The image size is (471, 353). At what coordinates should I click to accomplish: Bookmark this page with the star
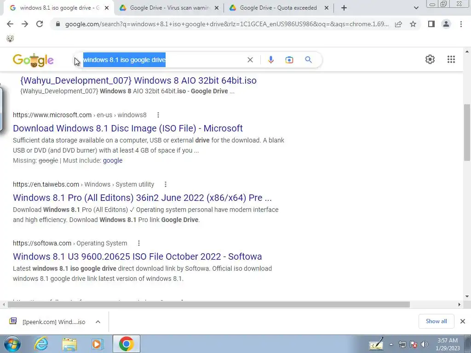click(413, 24)
